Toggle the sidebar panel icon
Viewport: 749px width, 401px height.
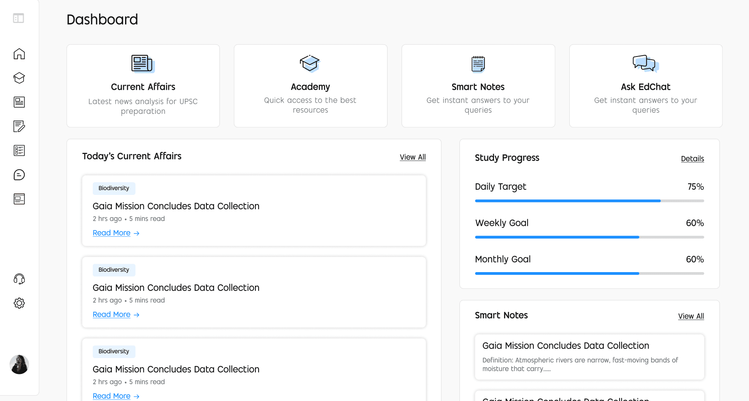[19, 18]
